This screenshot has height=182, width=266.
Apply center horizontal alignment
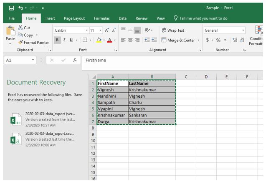(130, 40)
